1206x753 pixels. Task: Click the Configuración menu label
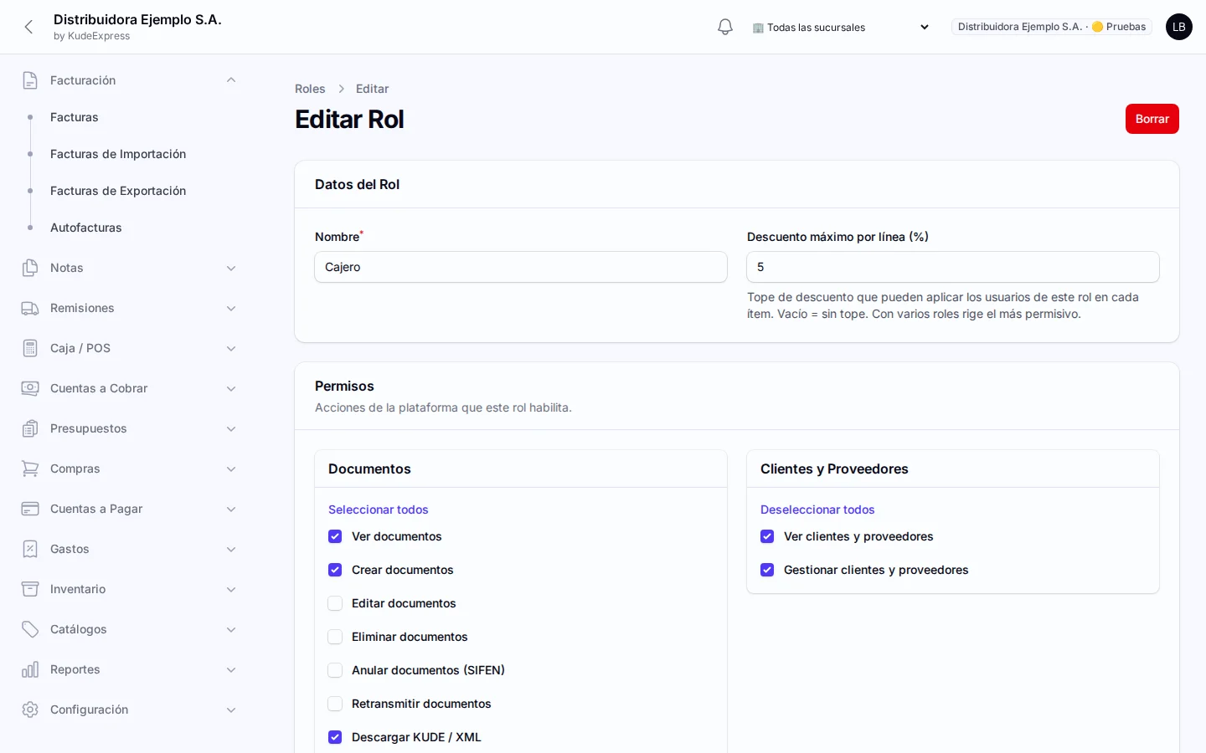(x=90, y=709)
